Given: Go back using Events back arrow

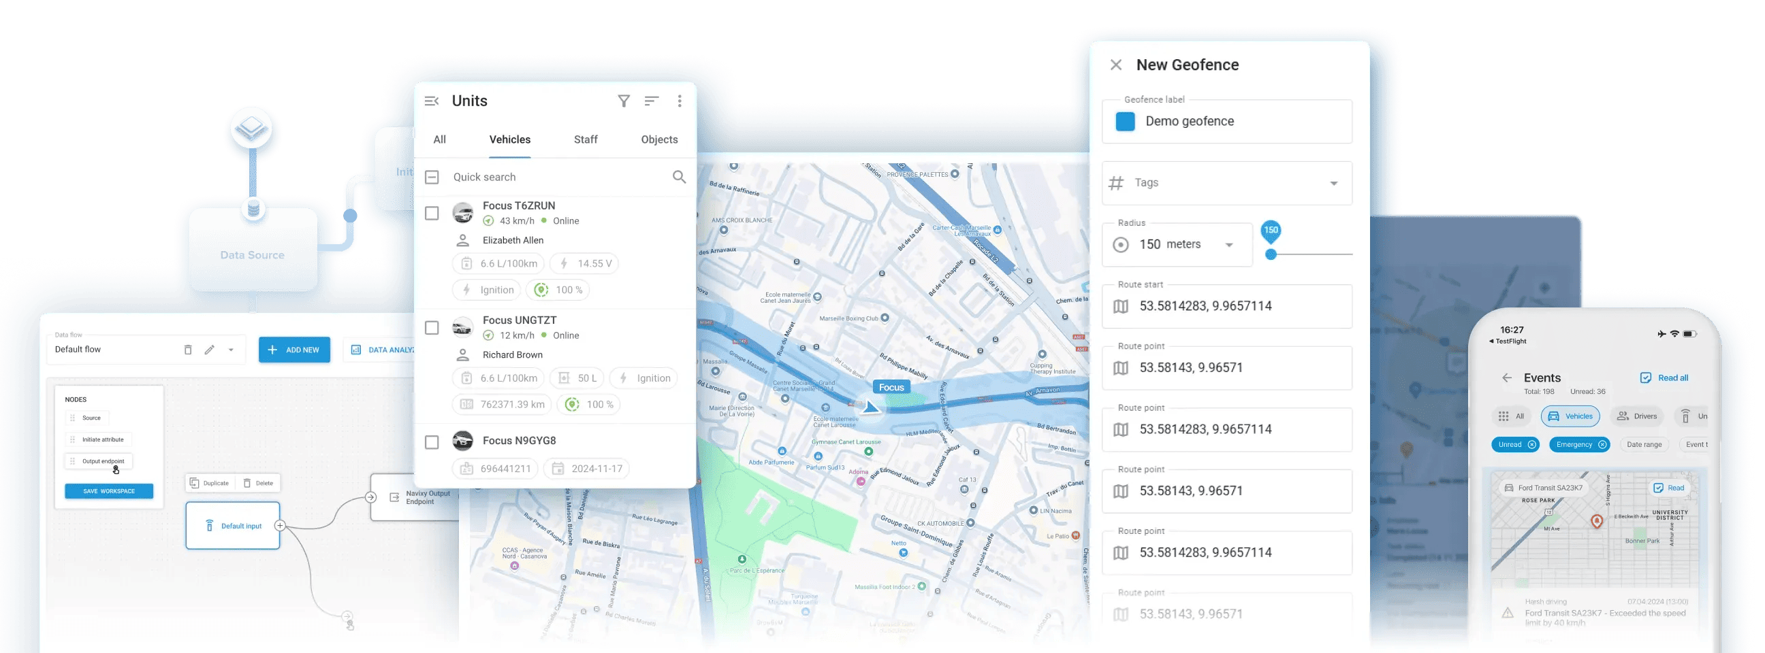Looking at the screenshot, I should [x=1507, y=378].
